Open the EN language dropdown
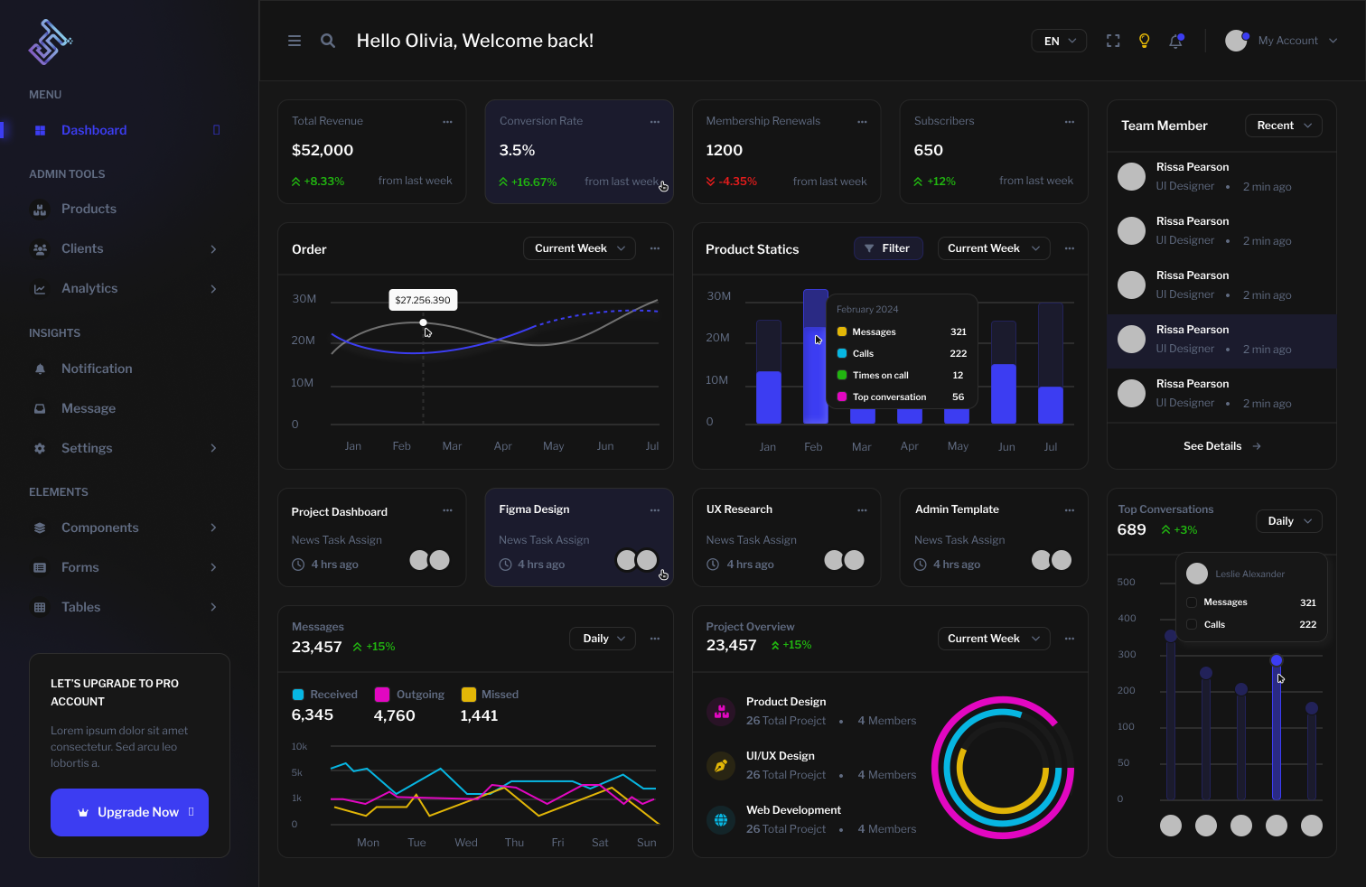This screenshot has height=887, width=1366. [1059, 41]
